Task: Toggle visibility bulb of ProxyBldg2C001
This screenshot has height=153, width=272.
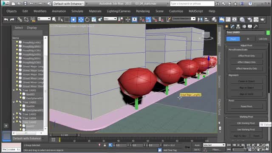Action: pyautogui.click(x=17, y=62)
